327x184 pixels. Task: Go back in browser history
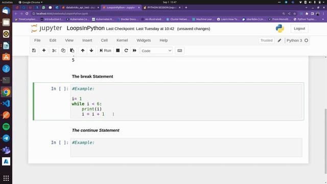[16, 14]
